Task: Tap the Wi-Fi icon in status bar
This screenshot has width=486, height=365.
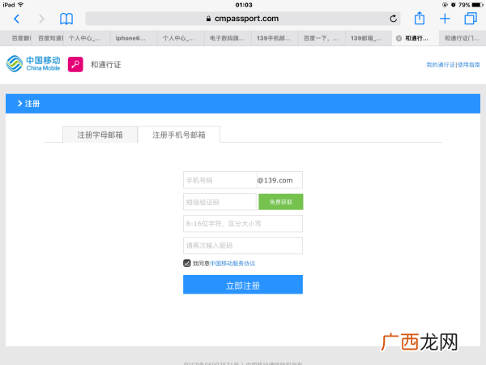Action: click(x=21, y=5)
